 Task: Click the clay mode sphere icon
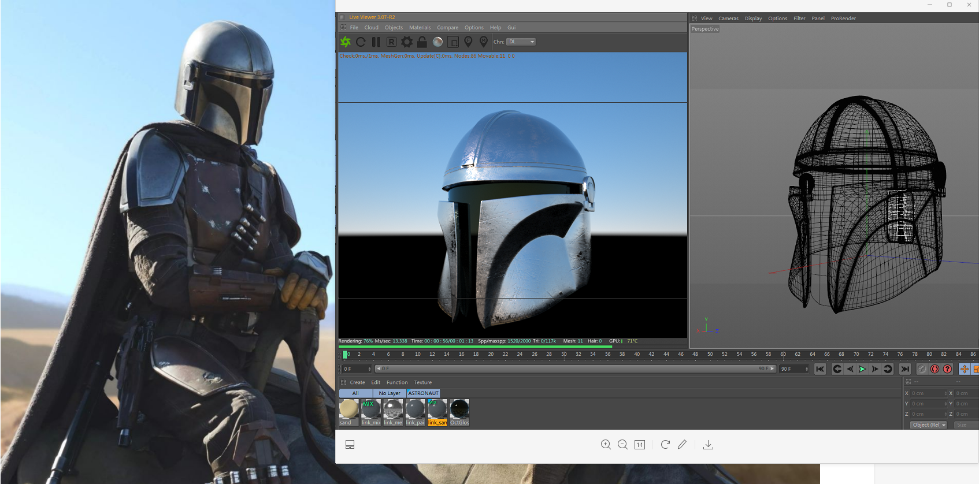point(437,42)
